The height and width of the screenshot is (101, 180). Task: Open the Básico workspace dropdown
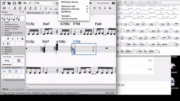click(11, 89)
